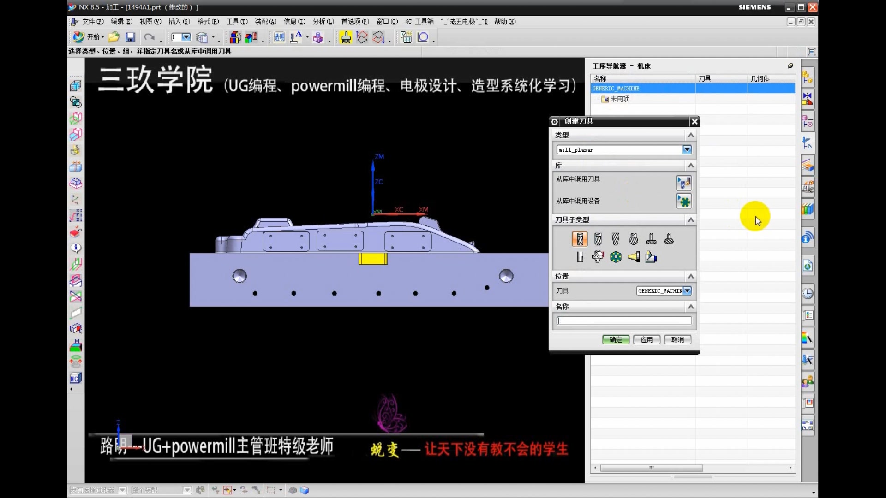Click the 取消 button in the dialog
Screen dimensions: 886x498
[x=677, y=340]
